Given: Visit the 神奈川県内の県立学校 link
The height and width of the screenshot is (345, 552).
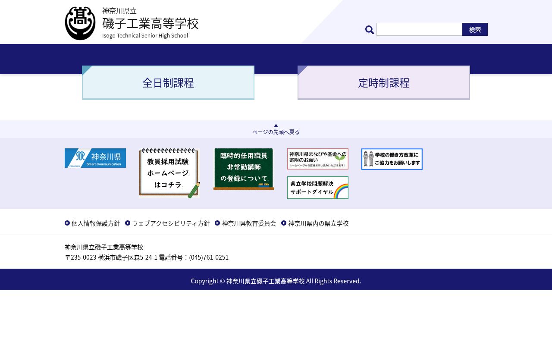Looking at the screenshot, I should click(318, 223).
